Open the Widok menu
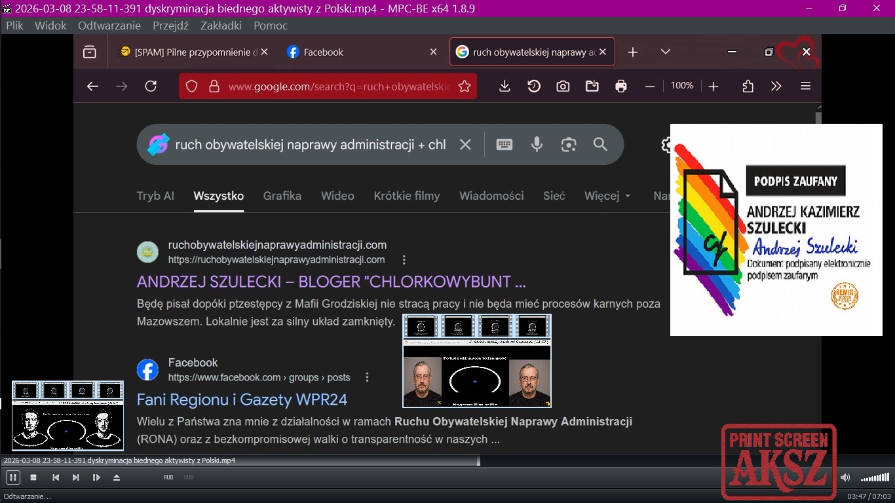 [x=50, y=26]
